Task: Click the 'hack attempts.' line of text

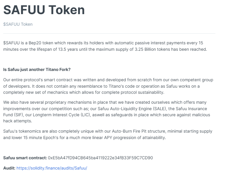Action: pos(18,121)
